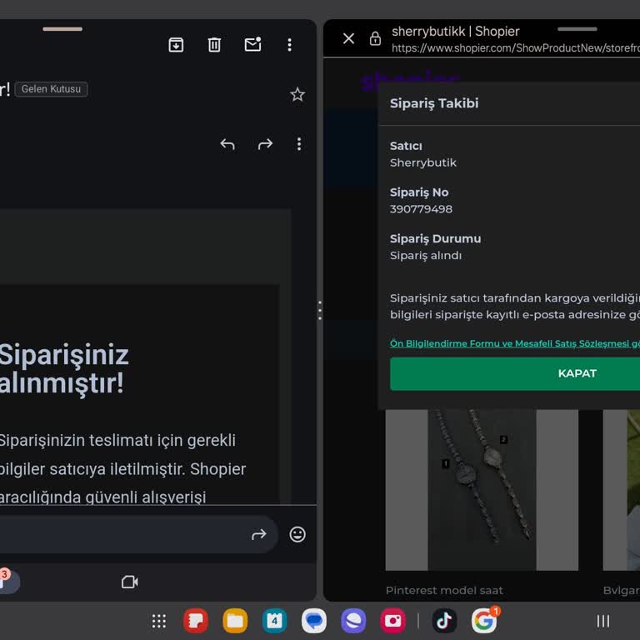
Task: Archive the email in Gmail
Action: click(176, 44)
